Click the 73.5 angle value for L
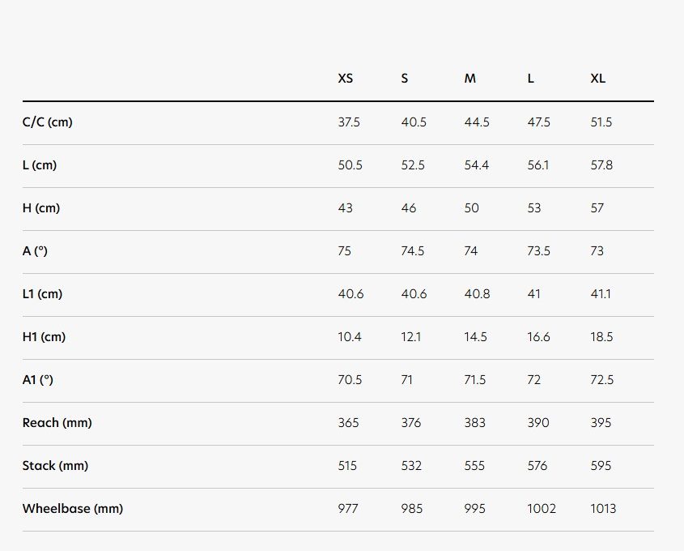This screenshot has width=684, height=551. (539, 251)
